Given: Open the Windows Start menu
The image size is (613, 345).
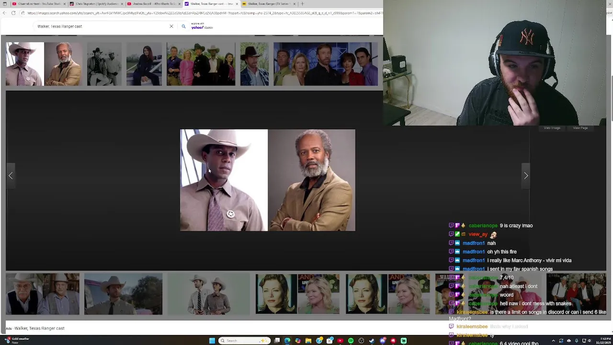Looking at the screenshot, I should (x=212, y=341).
